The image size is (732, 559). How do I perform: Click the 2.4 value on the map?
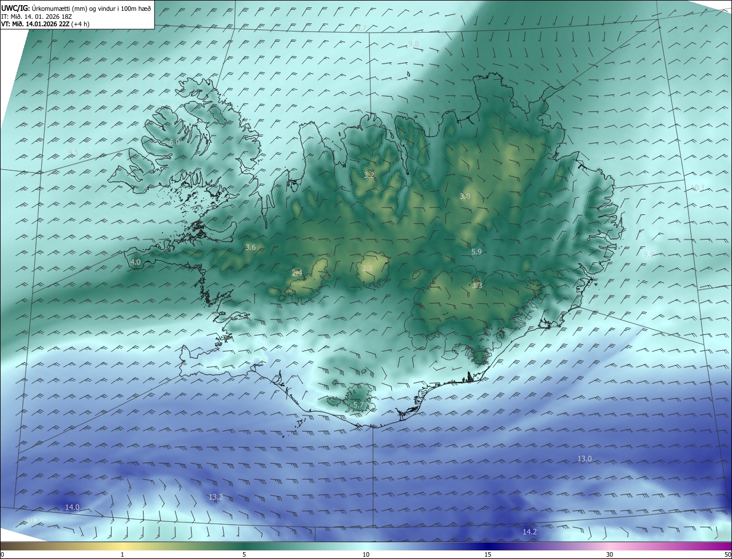(x=297, y=273)
